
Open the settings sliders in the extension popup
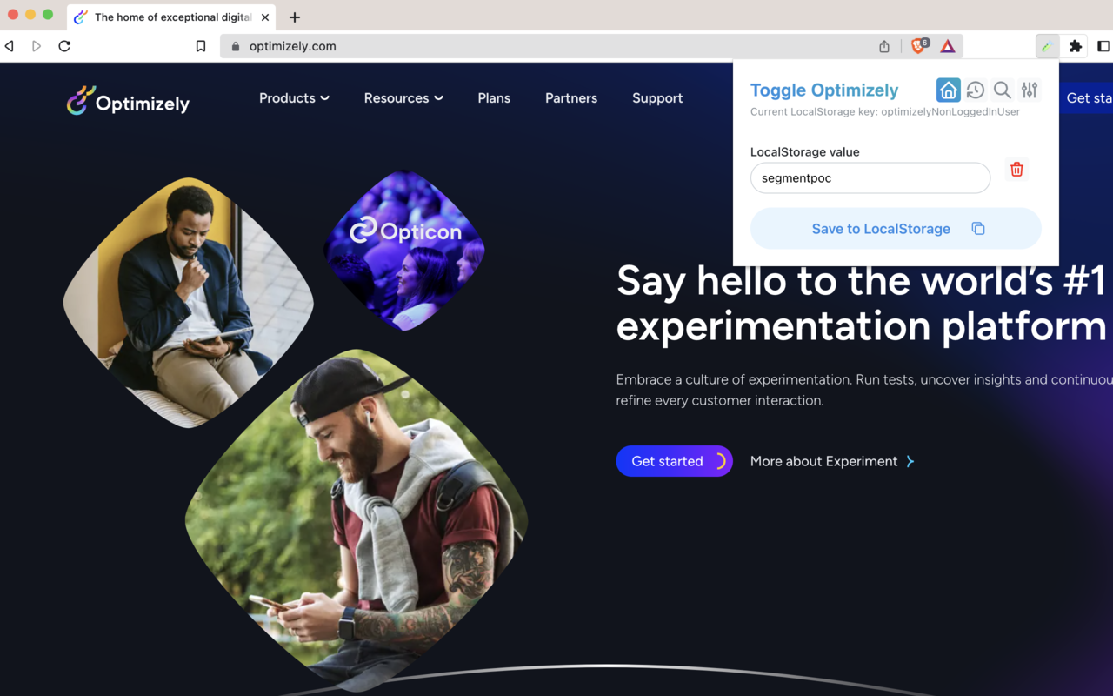(1030, 90)
